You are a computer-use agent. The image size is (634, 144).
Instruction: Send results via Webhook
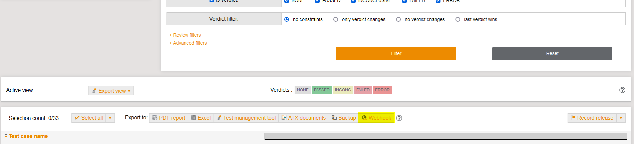pos(376,118)
